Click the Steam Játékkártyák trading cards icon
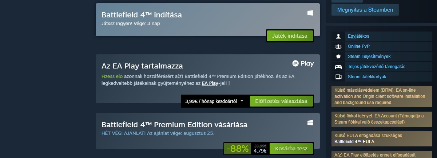437x158 pixels. coord(338,77)
